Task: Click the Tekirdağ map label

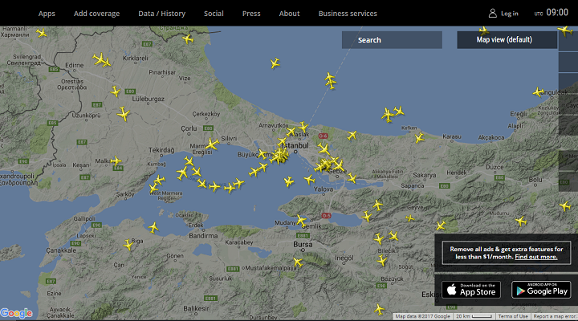Action: click(x=161, y=150)
